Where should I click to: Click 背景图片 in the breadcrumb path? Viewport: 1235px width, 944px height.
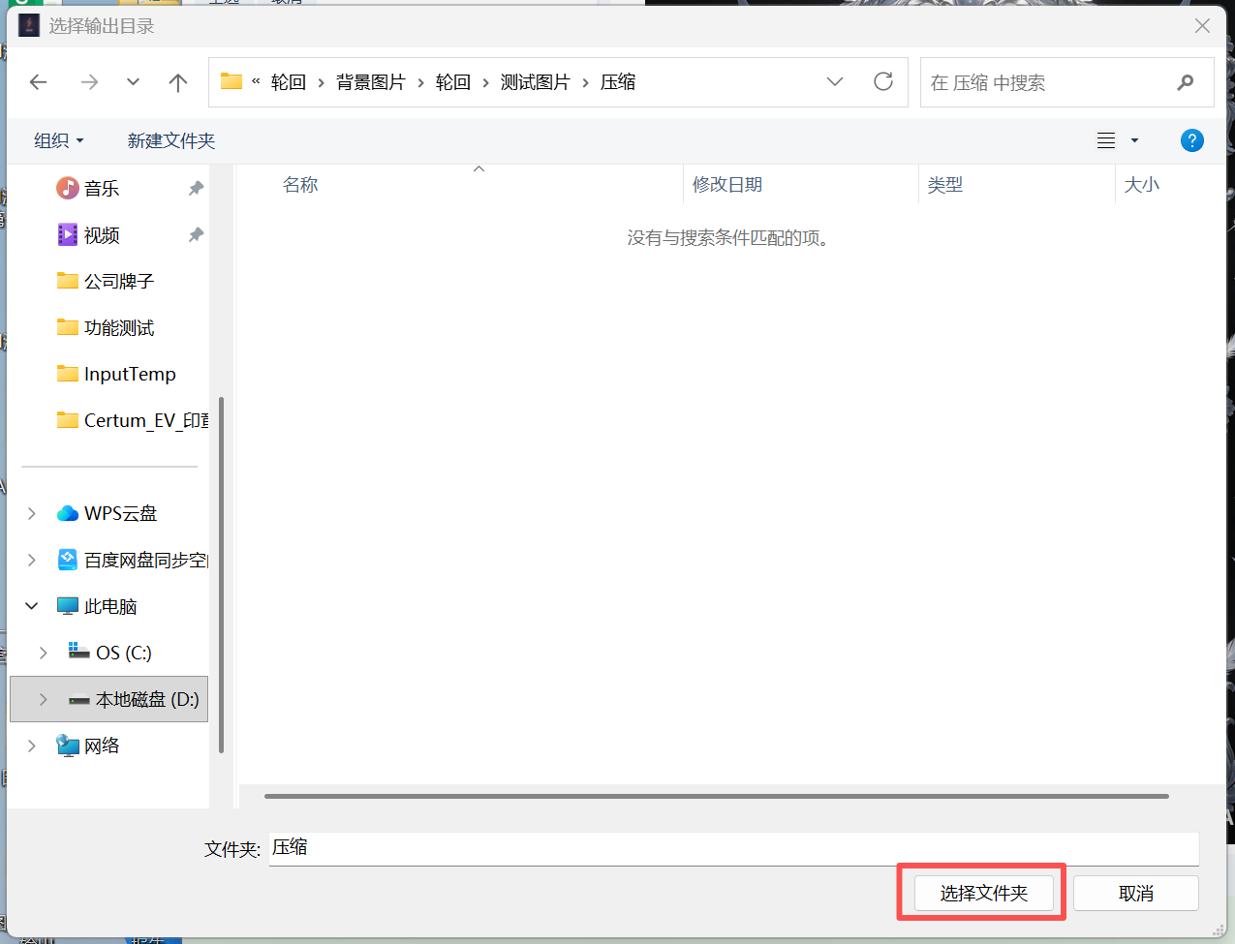[x=371, y=82]
